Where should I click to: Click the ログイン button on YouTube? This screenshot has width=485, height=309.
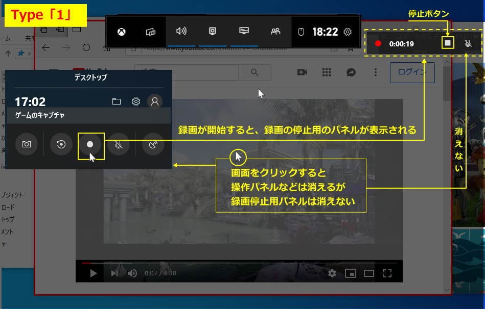coord(412,72)
